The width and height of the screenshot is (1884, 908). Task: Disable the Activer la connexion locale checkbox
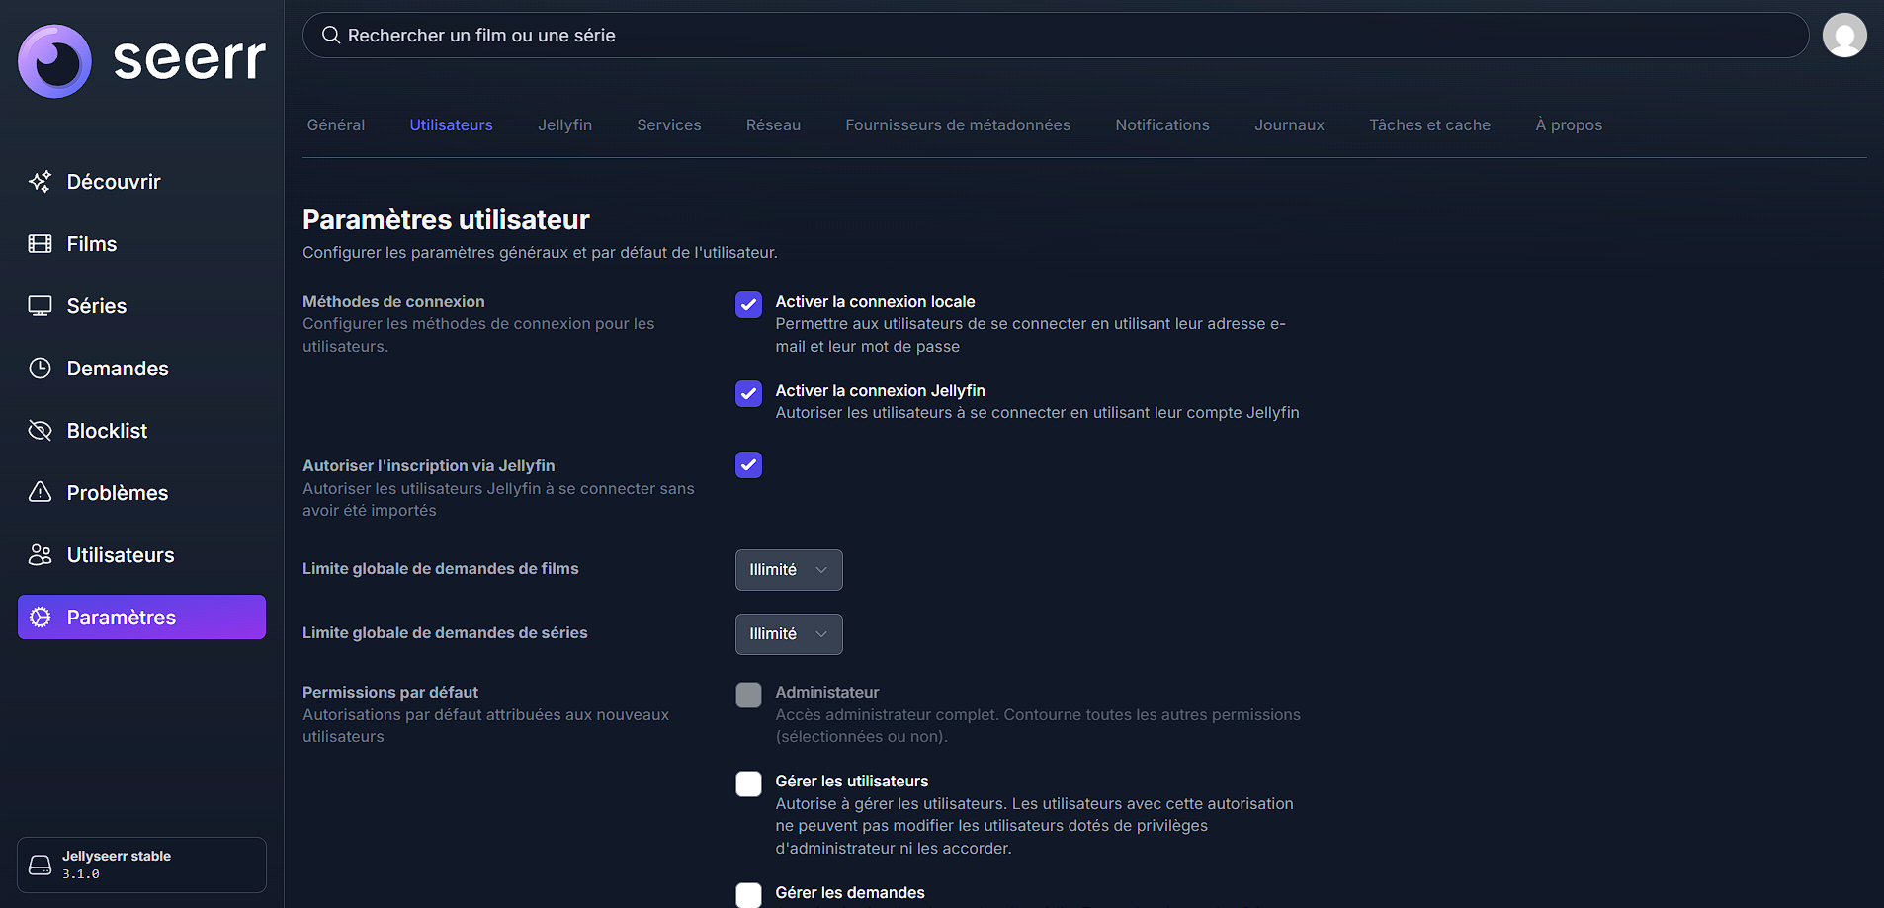748,304
